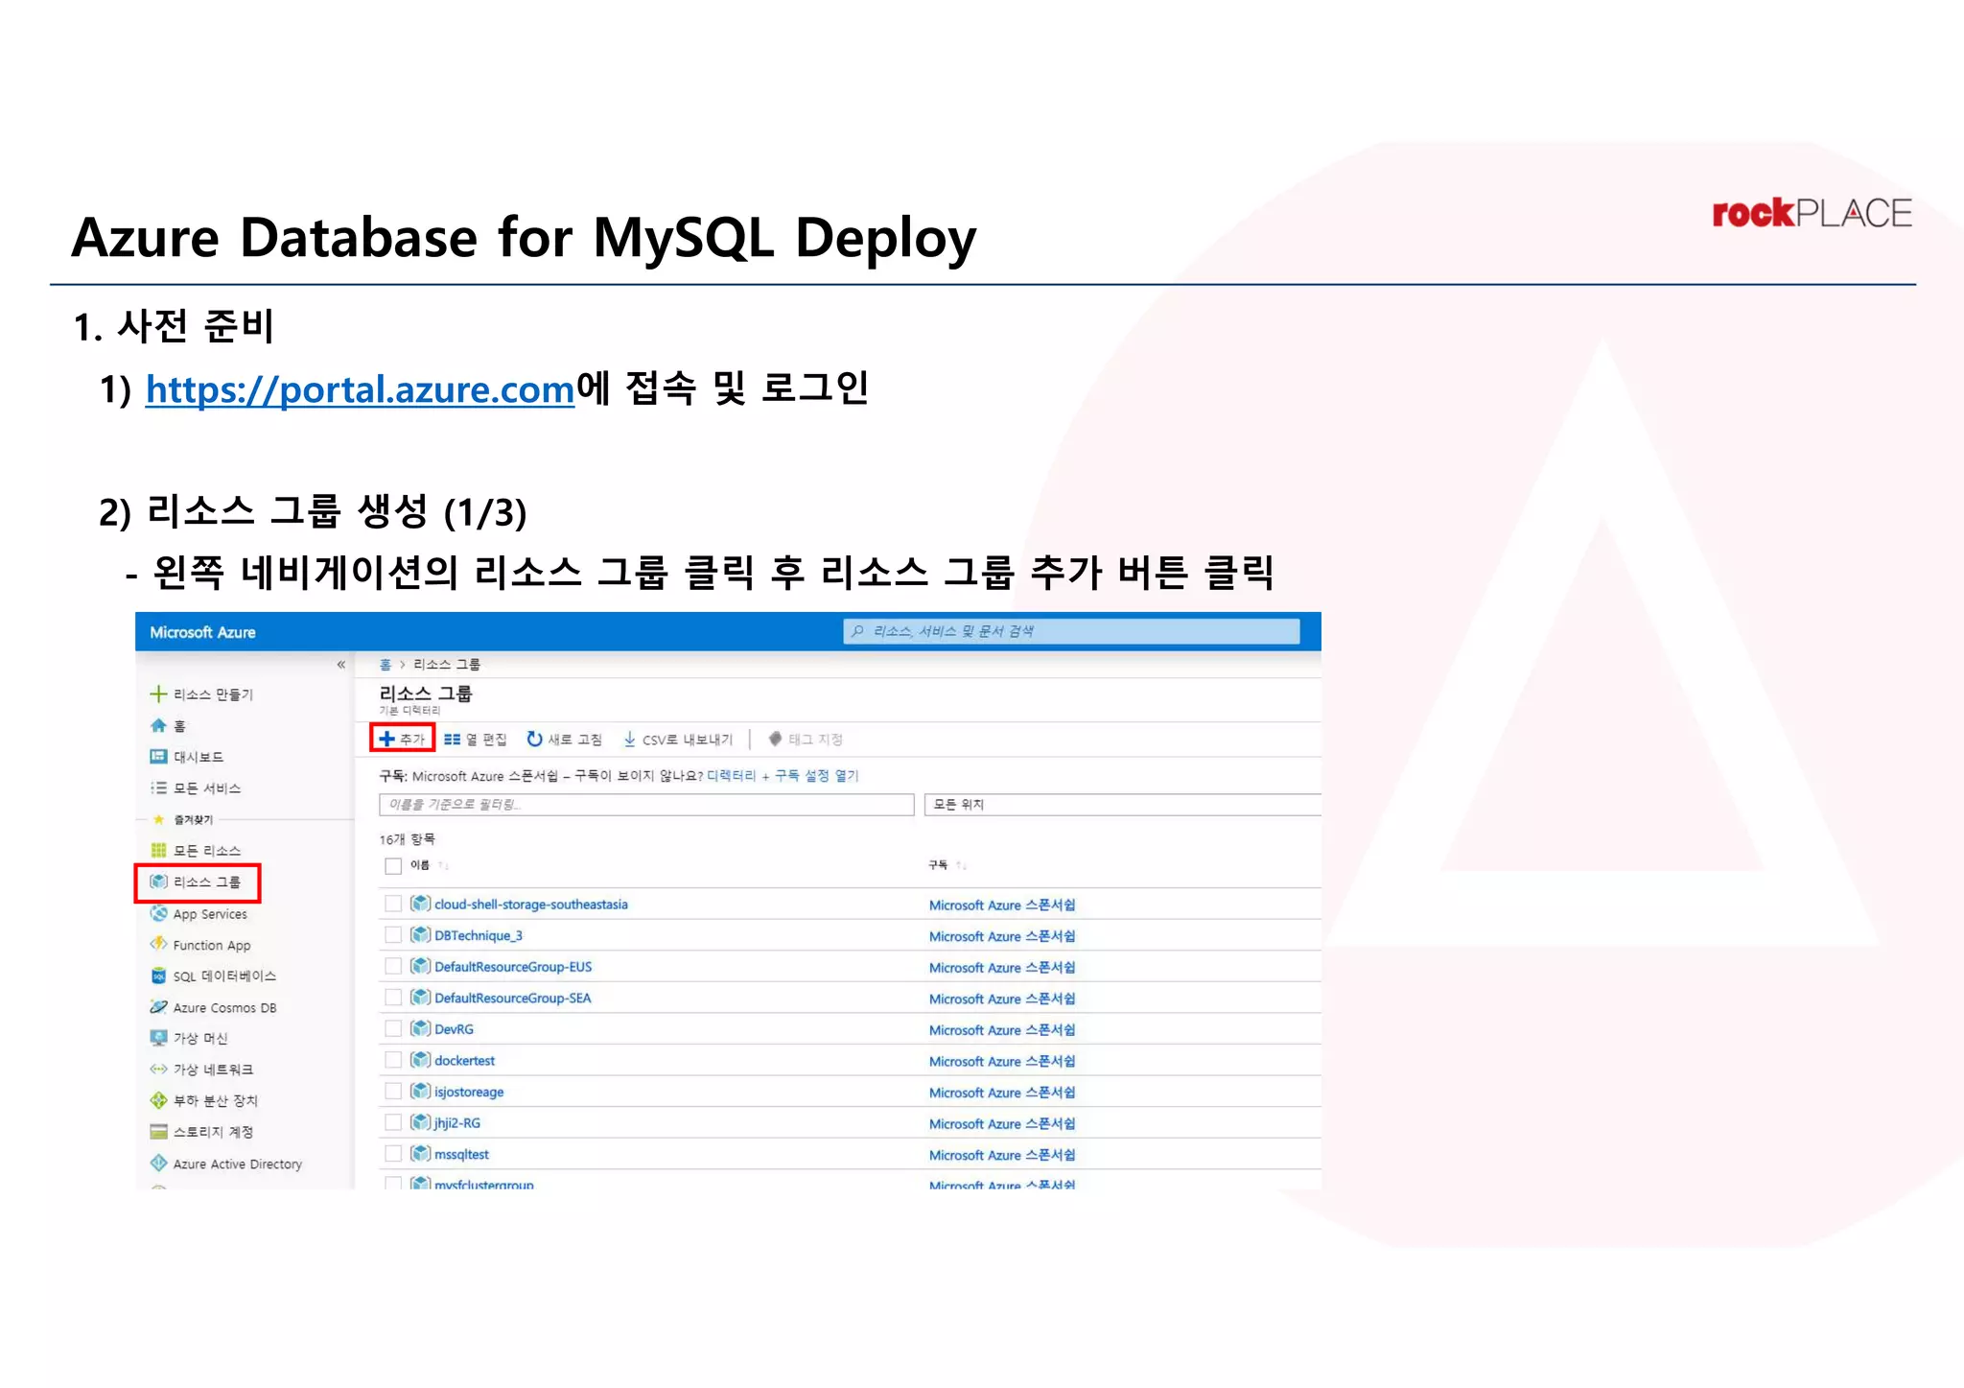Open the DBTechnique_3 resource group
The height and width of the screenshot is (1388, 1964).
[x=478, y=935]
